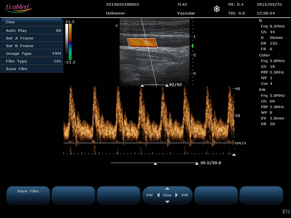Toggle Image Type FRM setting

(32, 54)
